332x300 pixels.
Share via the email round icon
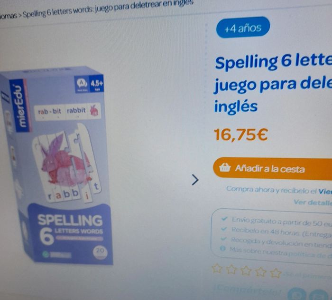(319, 296)
